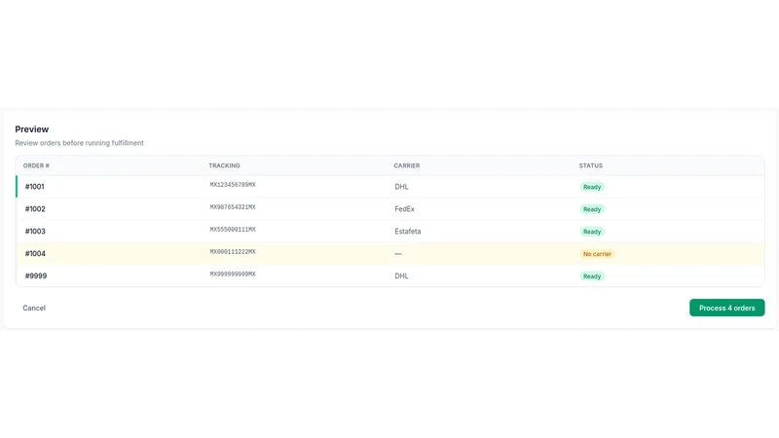Viewport: 779px width, 438px height.
Task: Click the Ready badge for order #9999
Action: [x=592, y=276]
